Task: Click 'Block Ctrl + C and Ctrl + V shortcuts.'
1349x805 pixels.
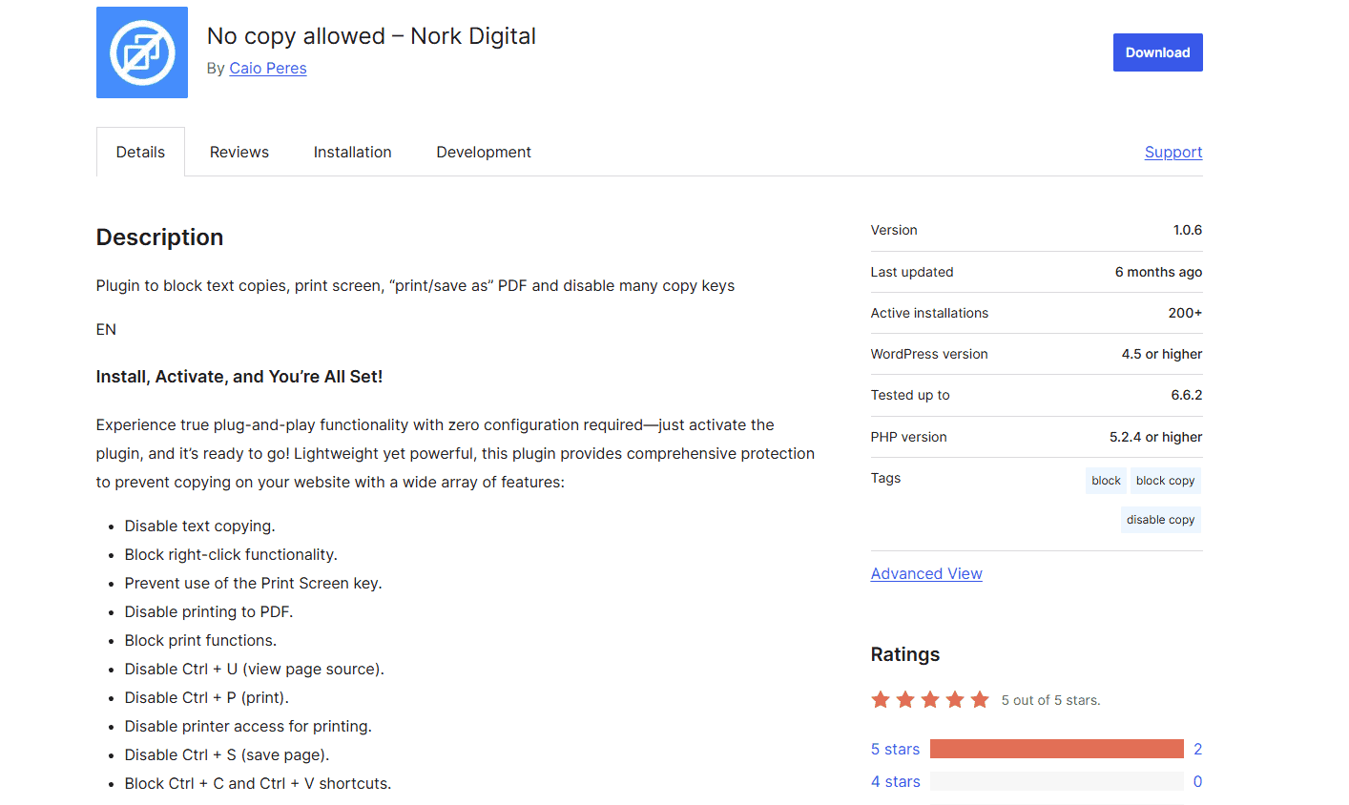Action: [x=258, y=783]
